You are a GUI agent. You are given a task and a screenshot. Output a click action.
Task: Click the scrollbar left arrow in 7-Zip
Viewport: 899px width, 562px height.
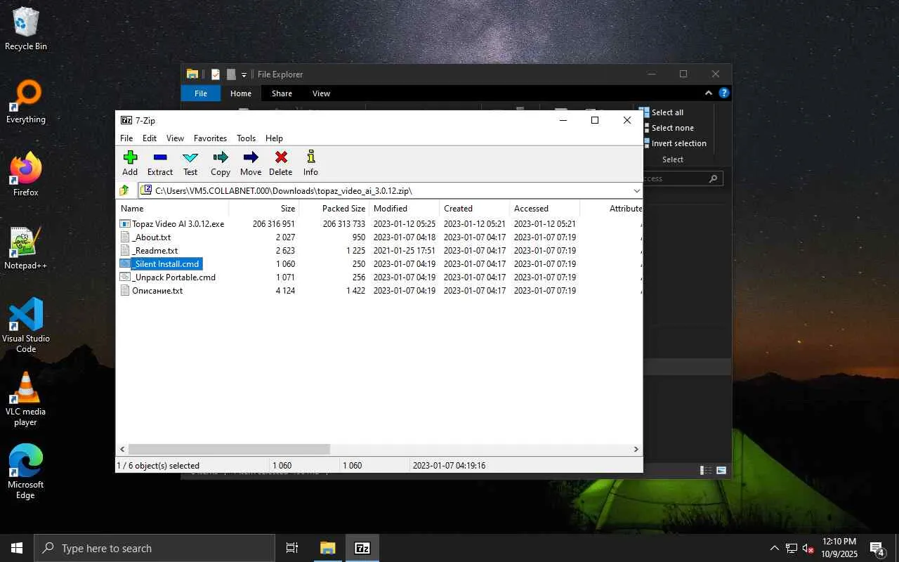[x=122, y=449]
